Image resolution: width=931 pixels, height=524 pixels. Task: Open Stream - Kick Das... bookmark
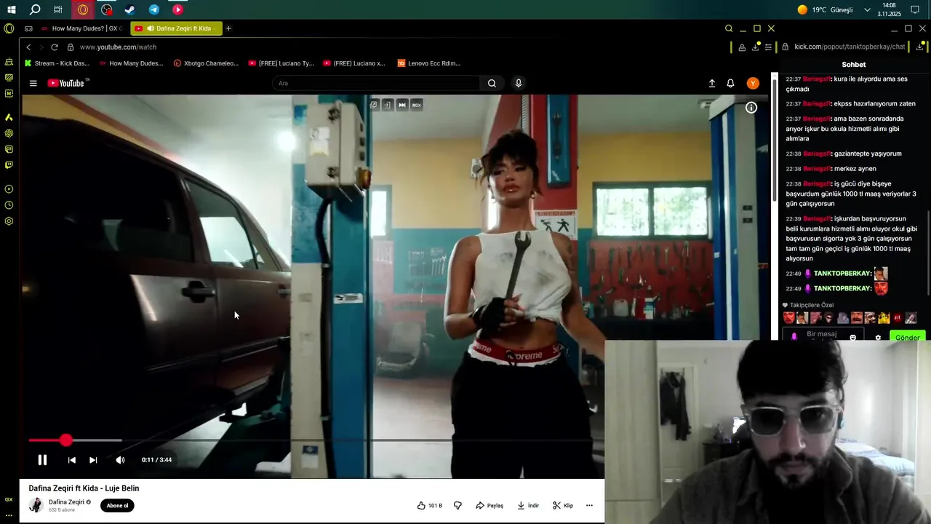57,63
